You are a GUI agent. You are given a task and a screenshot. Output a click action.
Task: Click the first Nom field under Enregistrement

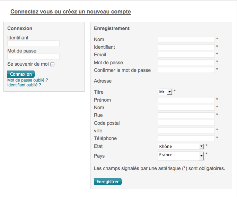click(x=186, y=39)
